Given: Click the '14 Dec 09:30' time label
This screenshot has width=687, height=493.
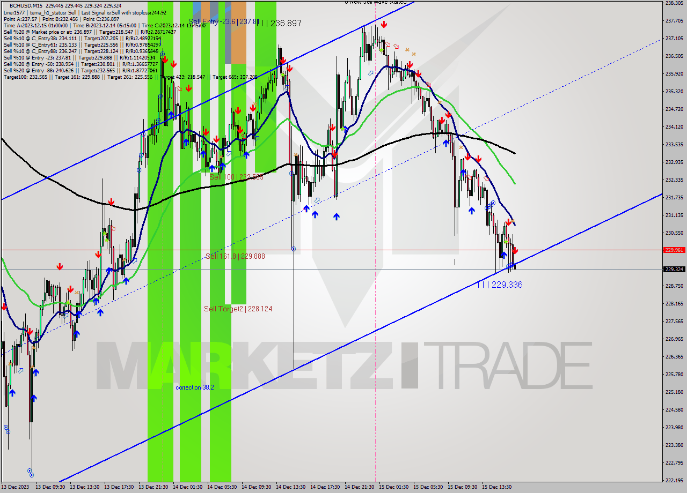Looking at the screenshot, I should tap(255, 487).
